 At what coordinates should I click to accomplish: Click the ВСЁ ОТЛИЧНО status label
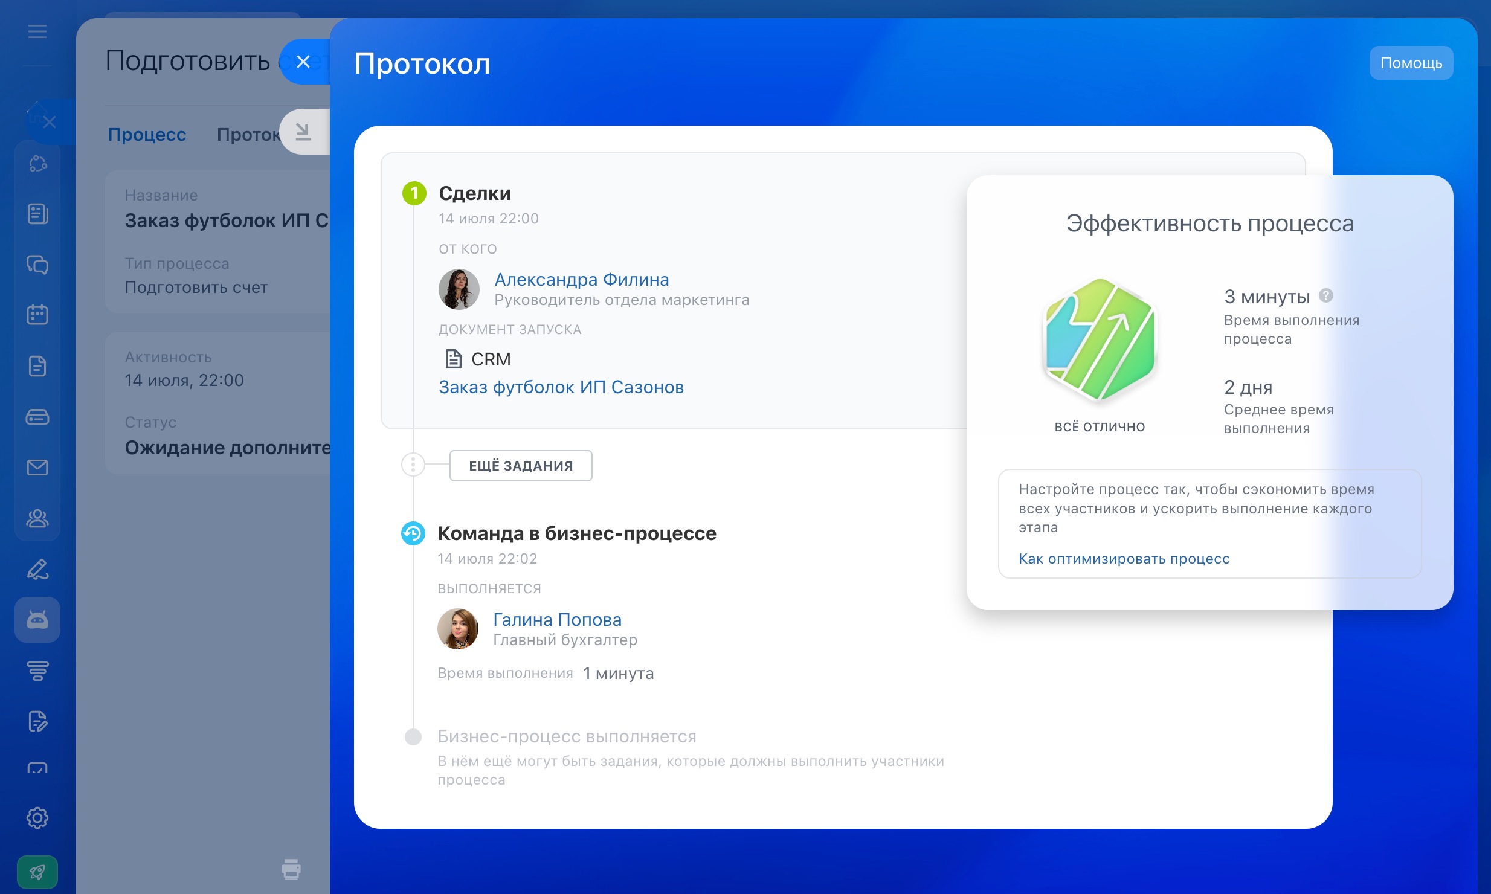[x=1100, y=426]
